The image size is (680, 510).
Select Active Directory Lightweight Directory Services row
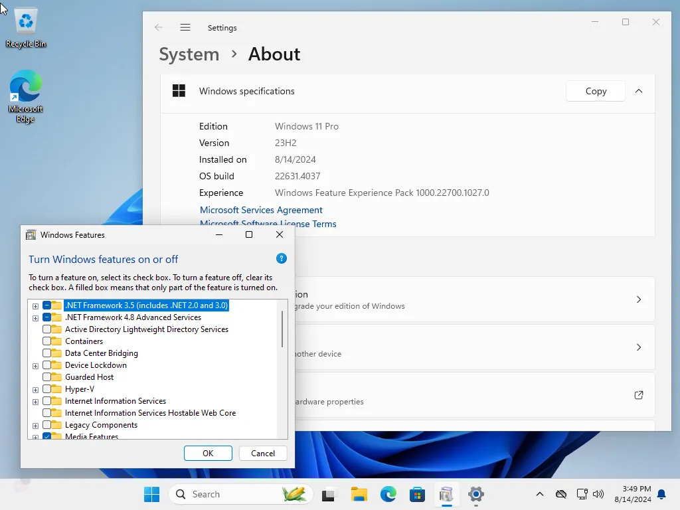click(147, 329)
